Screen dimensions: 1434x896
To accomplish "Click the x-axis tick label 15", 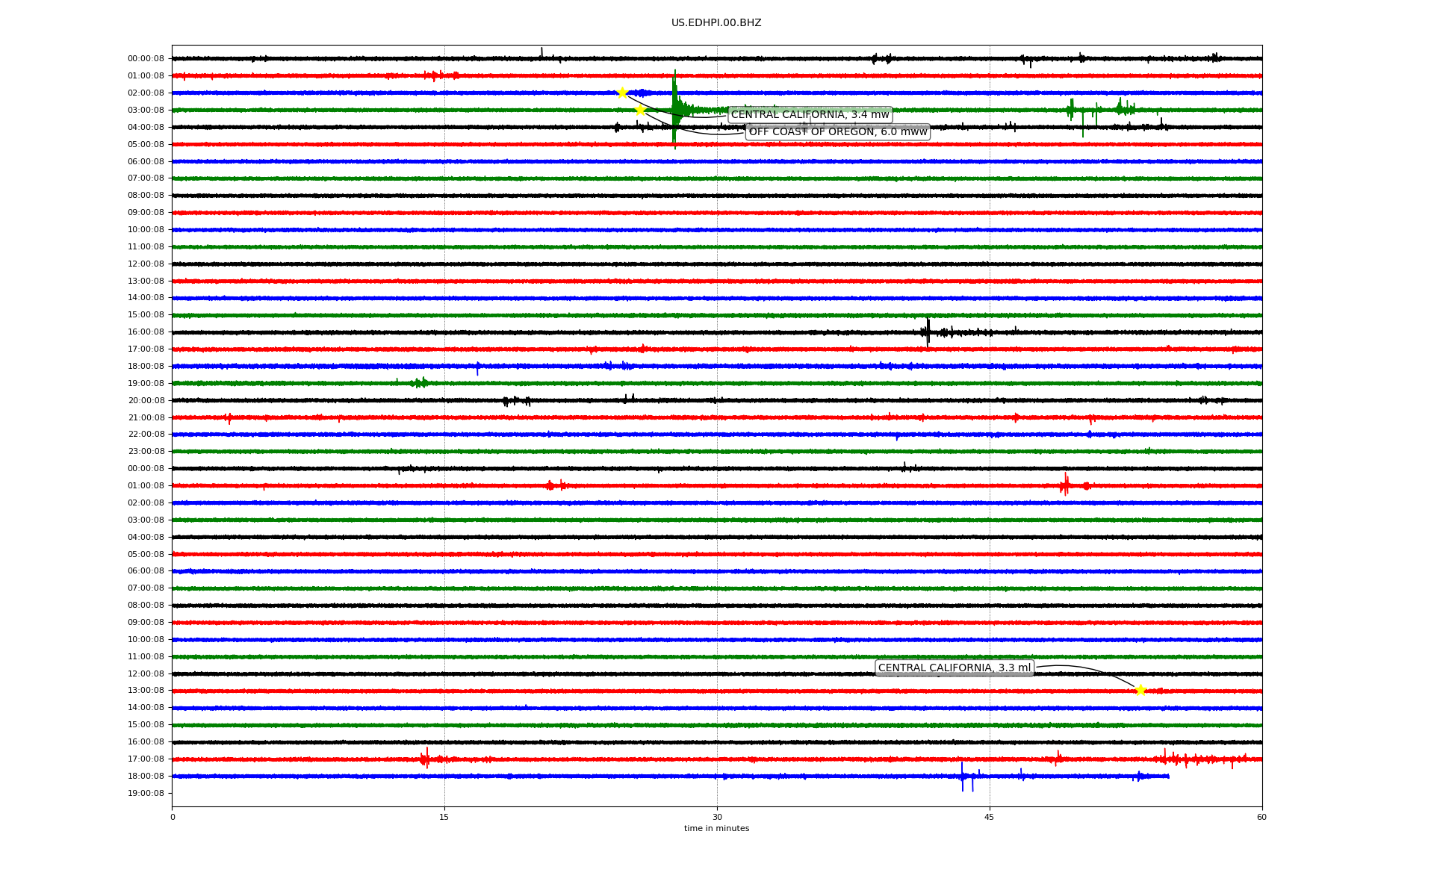I will [444, 817].
